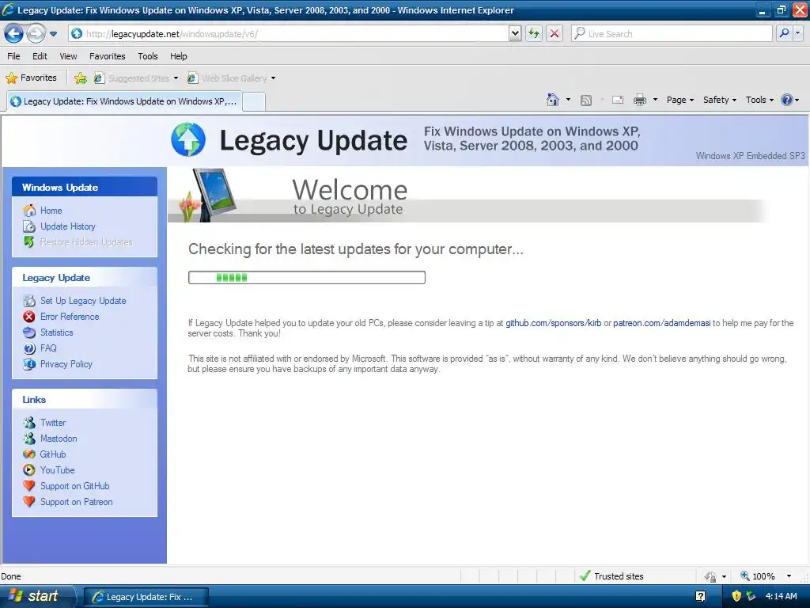
Task: Open the Favorites menu
Action: pos(108,56)
